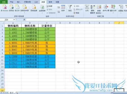Click the 板材 sheet tab
The height and width of the screenshot is (94, 127).
click(x=12, y=93)
